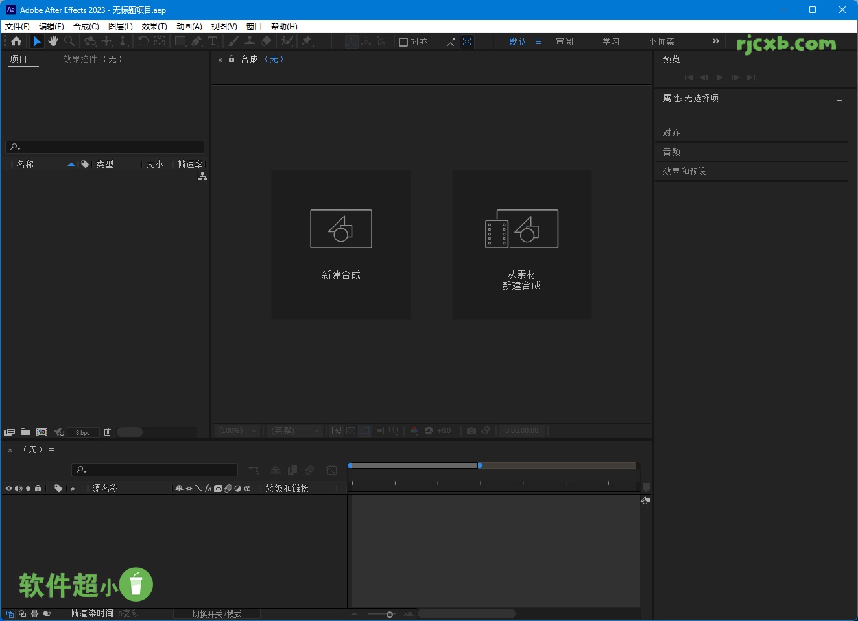Click 新建合成 to create a composition

click(341, 245)
